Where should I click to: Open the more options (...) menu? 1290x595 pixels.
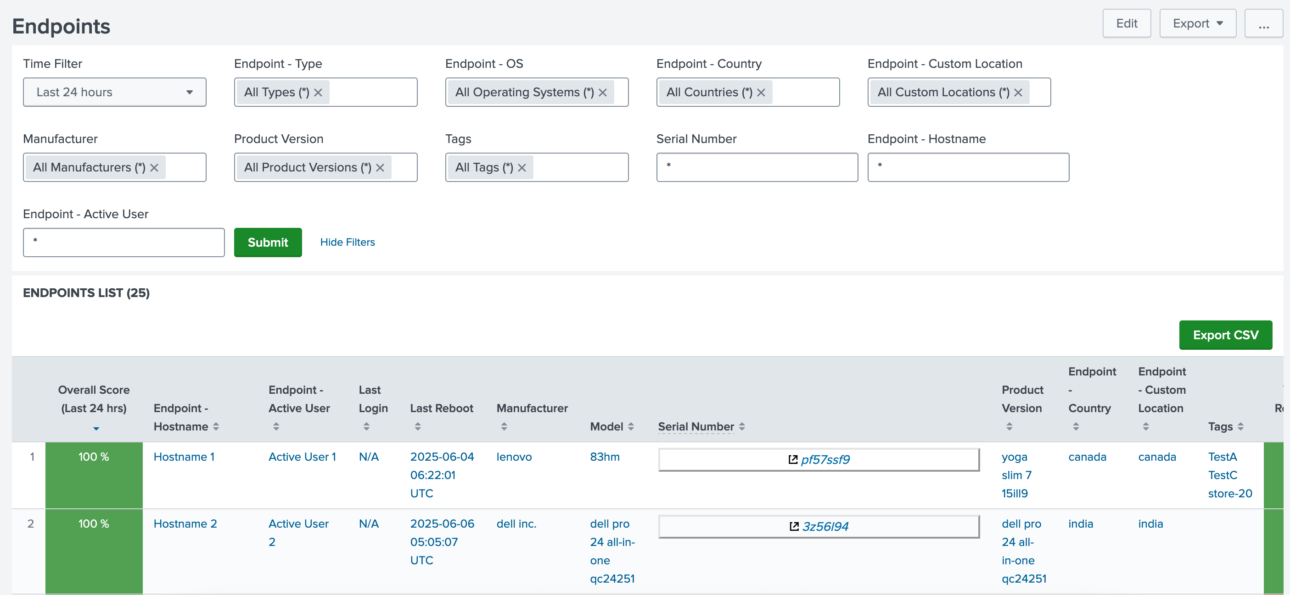[x=1263, y=23]
